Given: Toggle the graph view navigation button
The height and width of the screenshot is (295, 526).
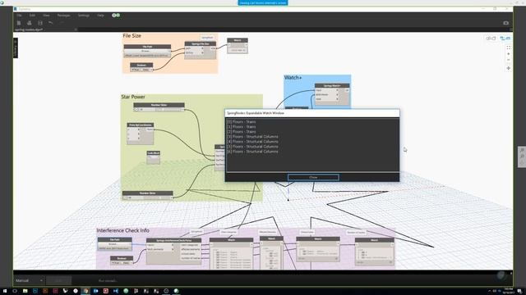Looking at the screenshot, I should [505, 39].
